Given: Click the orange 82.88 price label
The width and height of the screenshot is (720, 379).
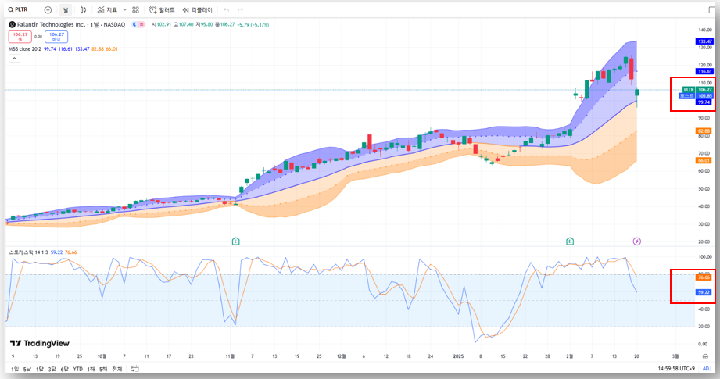Looking at the screenshot, I should coord(704,131).
